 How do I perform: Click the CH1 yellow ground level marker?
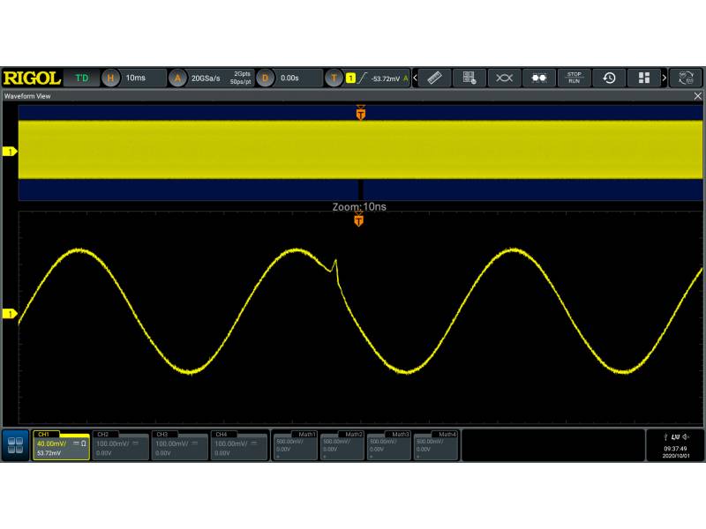click(x=11, y=313)
